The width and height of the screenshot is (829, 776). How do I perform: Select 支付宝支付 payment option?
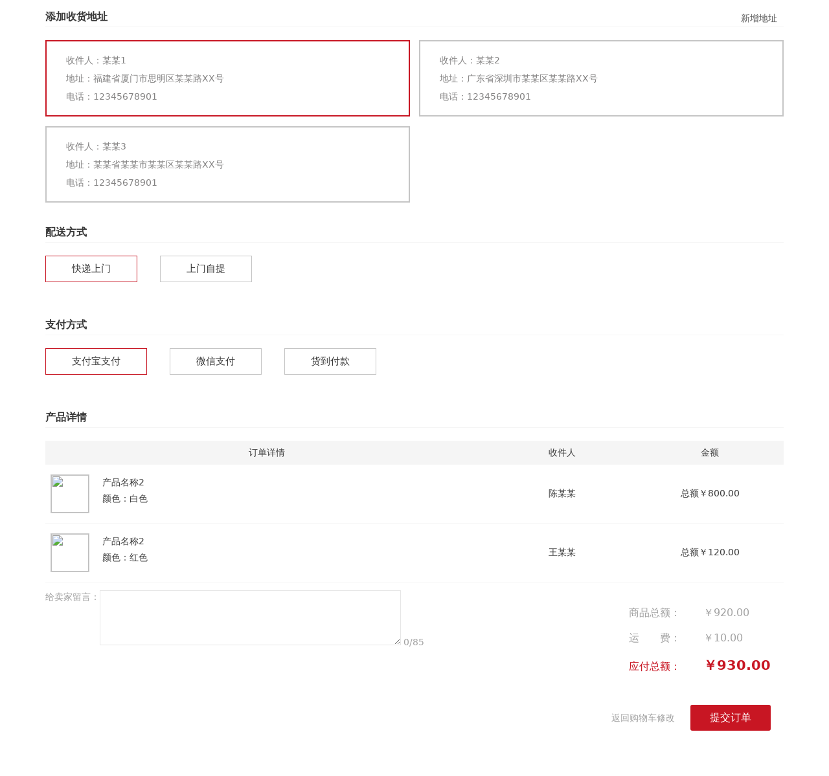point(96,361)
